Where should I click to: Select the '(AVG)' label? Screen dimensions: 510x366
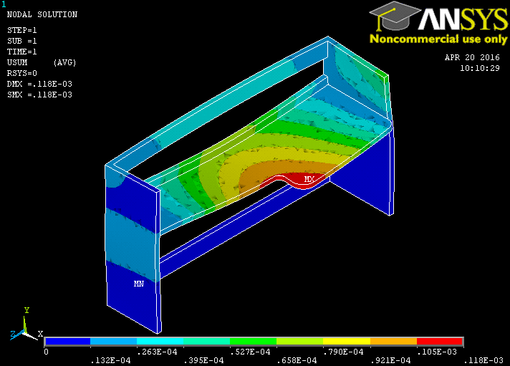(64, 62)
